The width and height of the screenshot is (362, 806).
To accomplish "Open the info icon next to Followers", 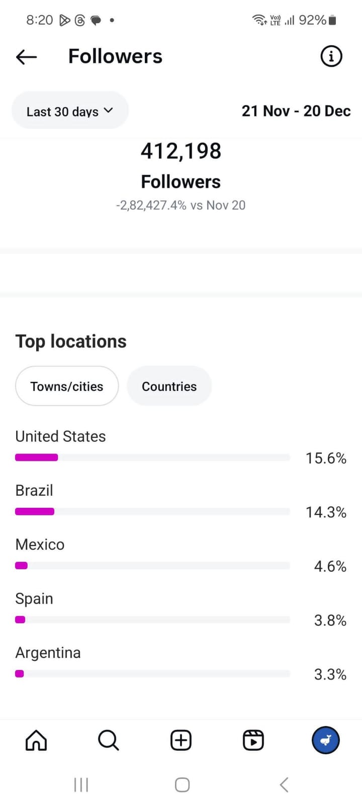I will point(331,56).
